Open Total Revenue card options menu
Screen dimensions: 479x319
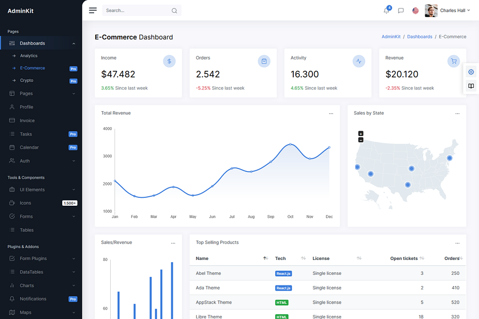[331, 114]
